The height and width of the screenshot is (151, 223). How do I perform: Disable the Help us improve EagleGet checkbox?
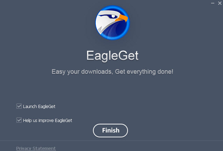(19, 120)
